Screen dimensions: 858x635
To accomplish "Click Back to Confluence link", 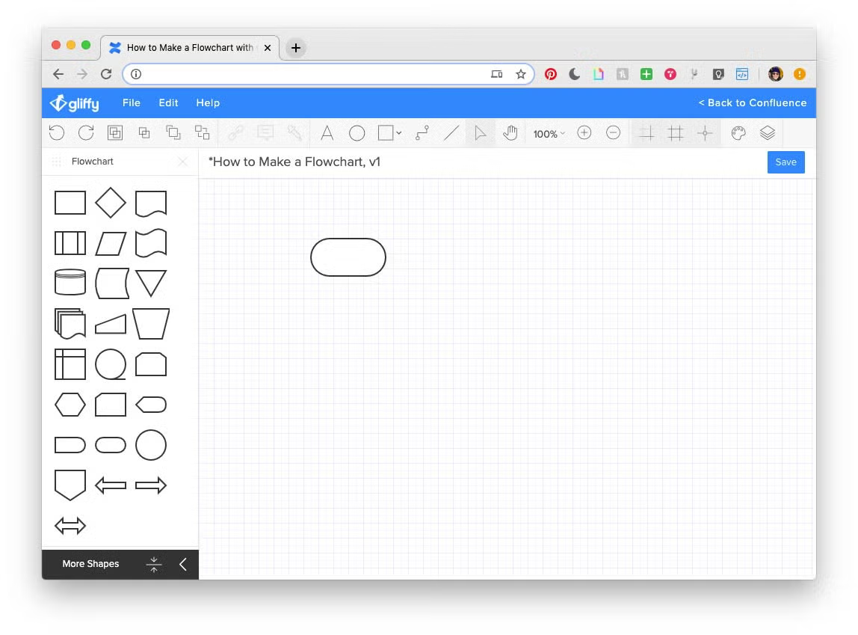I will click(x=752, y=102).
